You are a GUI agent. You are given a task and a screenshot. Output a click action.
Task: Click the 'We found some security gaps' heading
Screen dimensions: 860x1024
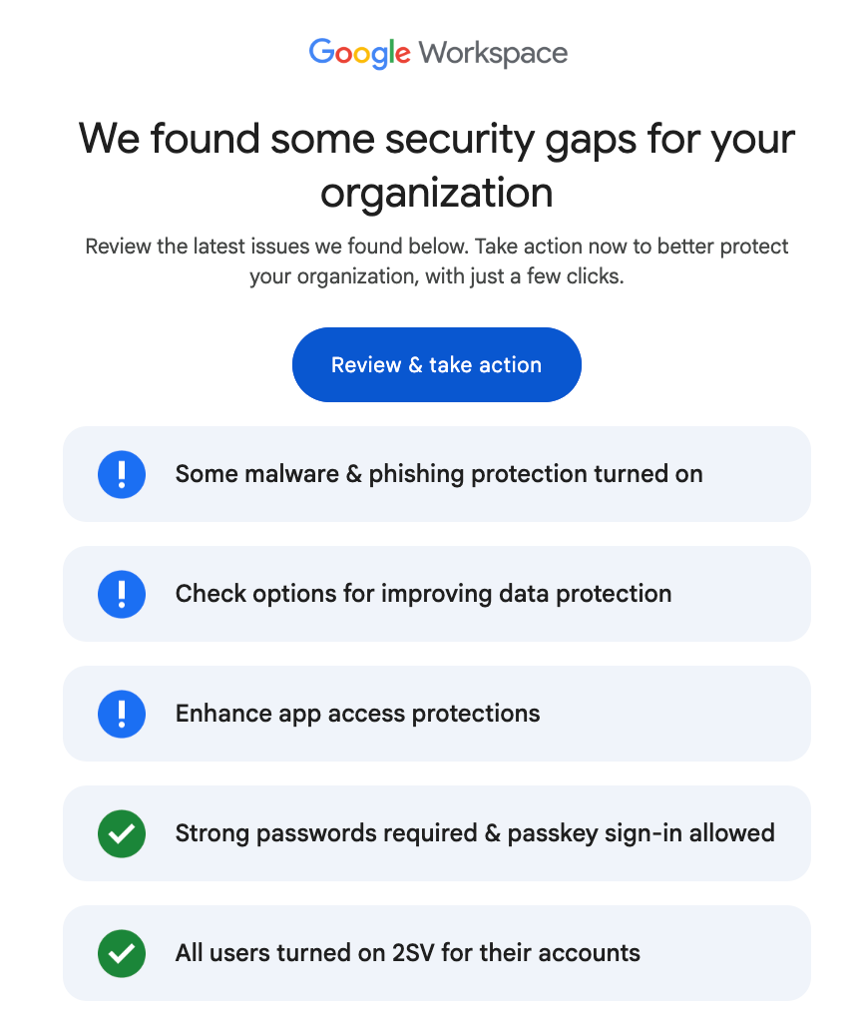[x=437, y=164]
